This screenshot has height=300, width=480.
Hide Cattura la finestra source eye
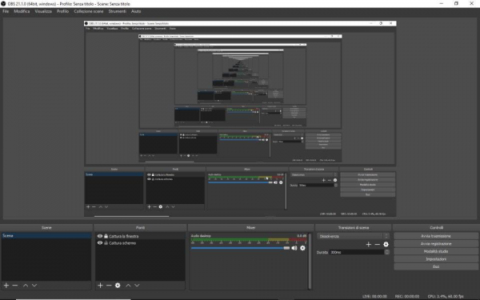click(100, 236)
